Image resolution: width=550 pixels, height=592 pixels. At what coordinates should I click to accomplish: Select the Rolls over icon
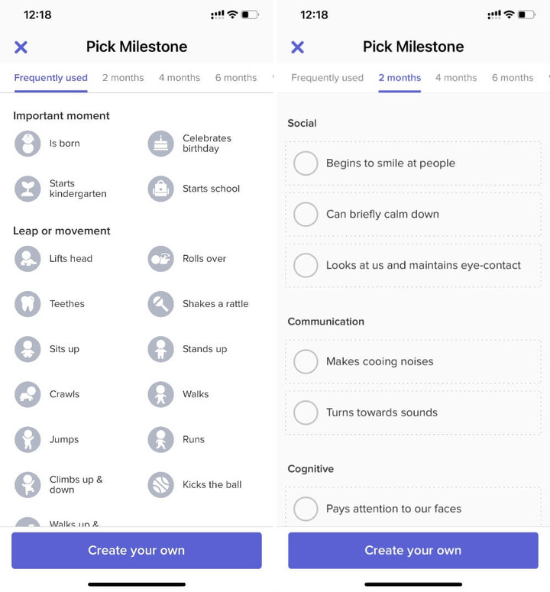pos(161,259)
